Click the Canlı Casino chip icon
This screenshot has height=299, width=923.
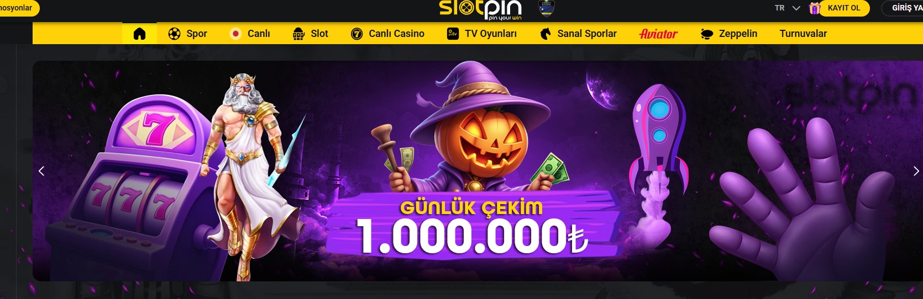(357, 34)
